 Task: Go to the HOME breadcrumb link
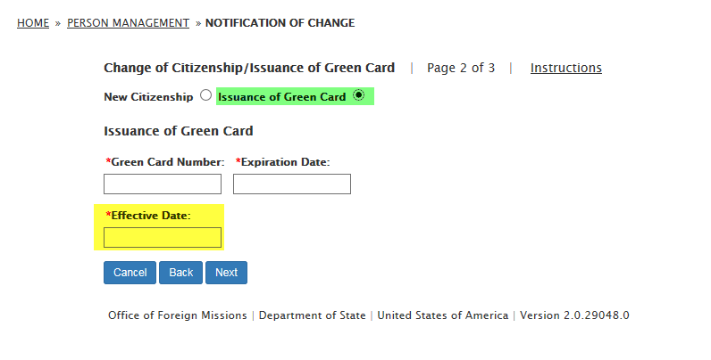(33, 23)
